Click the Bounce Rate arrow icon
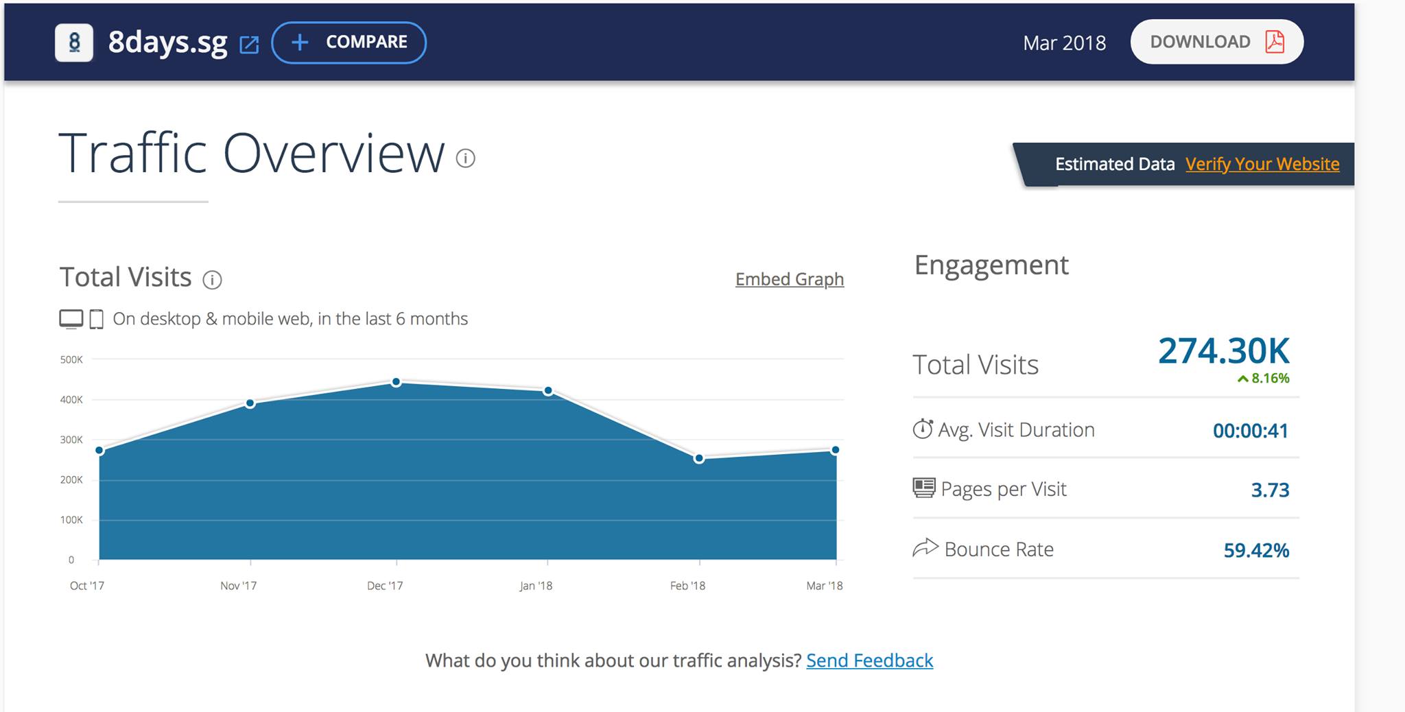This screenshot has height=712, width=1405. pos(925,548)
